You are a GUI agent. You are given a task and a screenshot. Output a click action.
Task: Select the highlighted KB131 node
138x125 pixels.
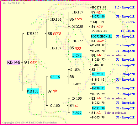pos(33,91)
